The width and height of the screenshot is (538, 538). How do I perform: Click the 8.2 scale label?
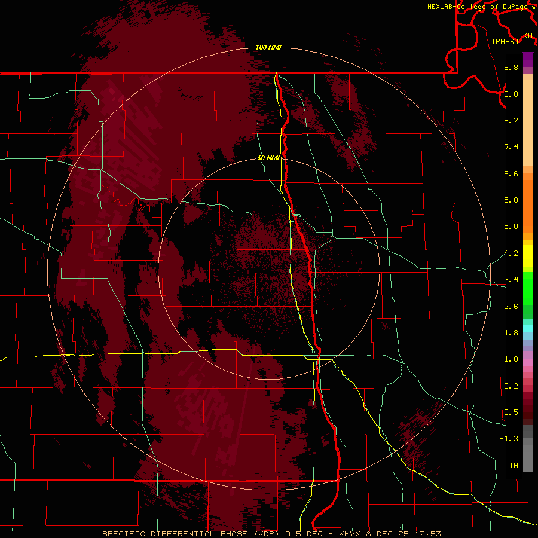pos(511,120)
